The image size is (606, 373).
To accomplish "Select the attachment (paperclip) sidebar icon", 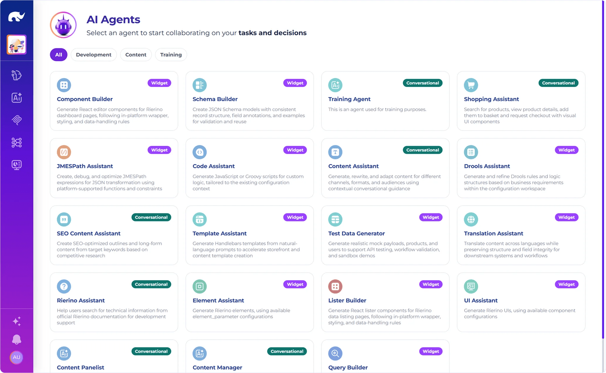I will point(16,120).
